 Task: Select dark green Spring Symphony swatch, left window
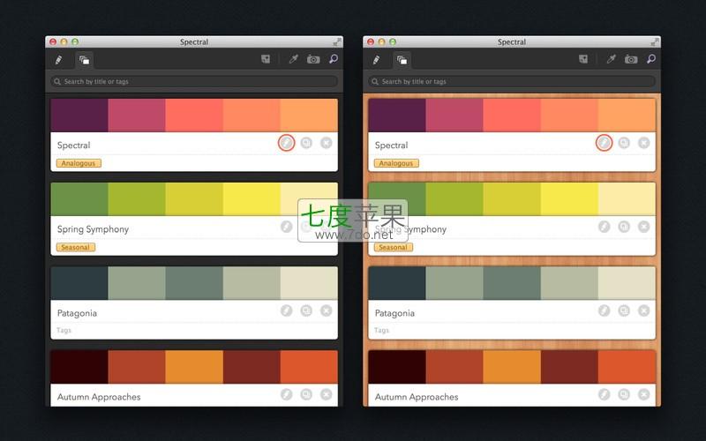pos(79,199)
